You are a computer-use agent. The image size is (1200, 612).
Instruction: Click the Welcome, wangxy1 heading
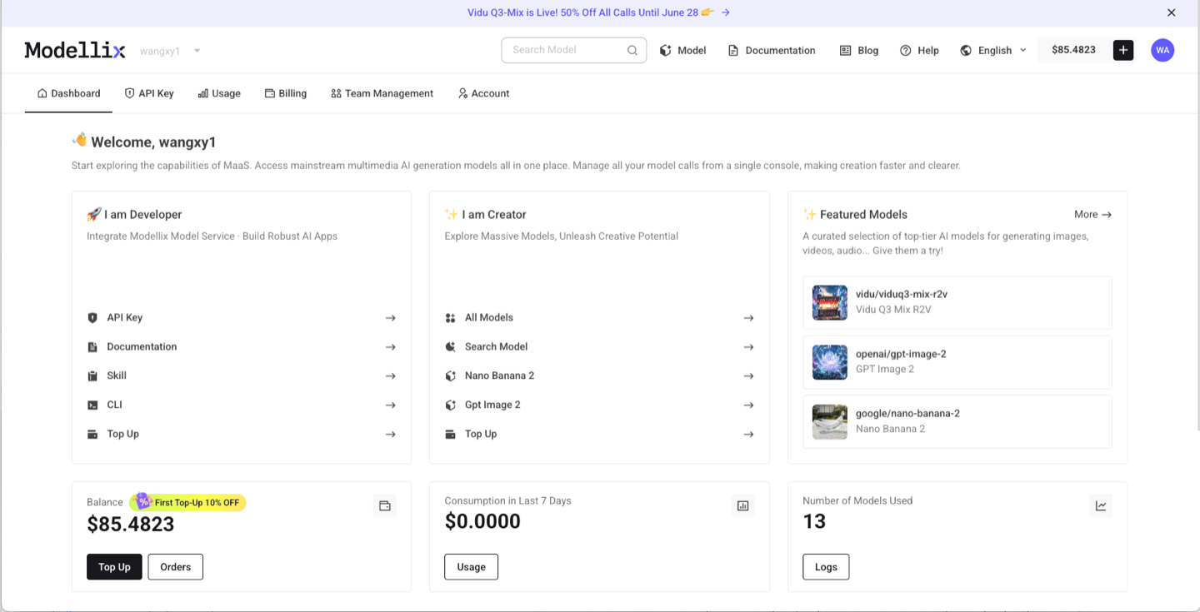point(153,142)
